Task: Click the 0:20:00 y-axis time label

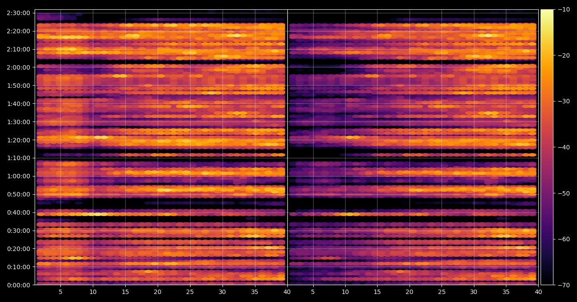Action: click(x=19, y=249)
